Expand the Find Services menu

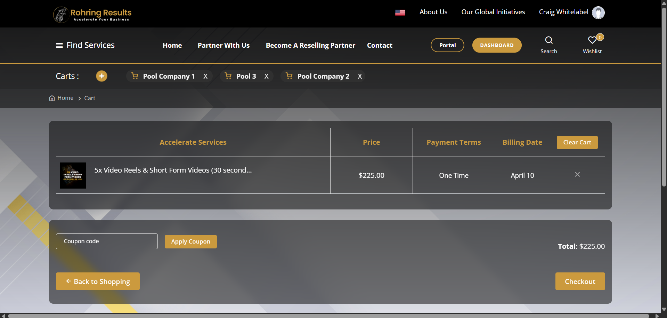tap(86, 45)
